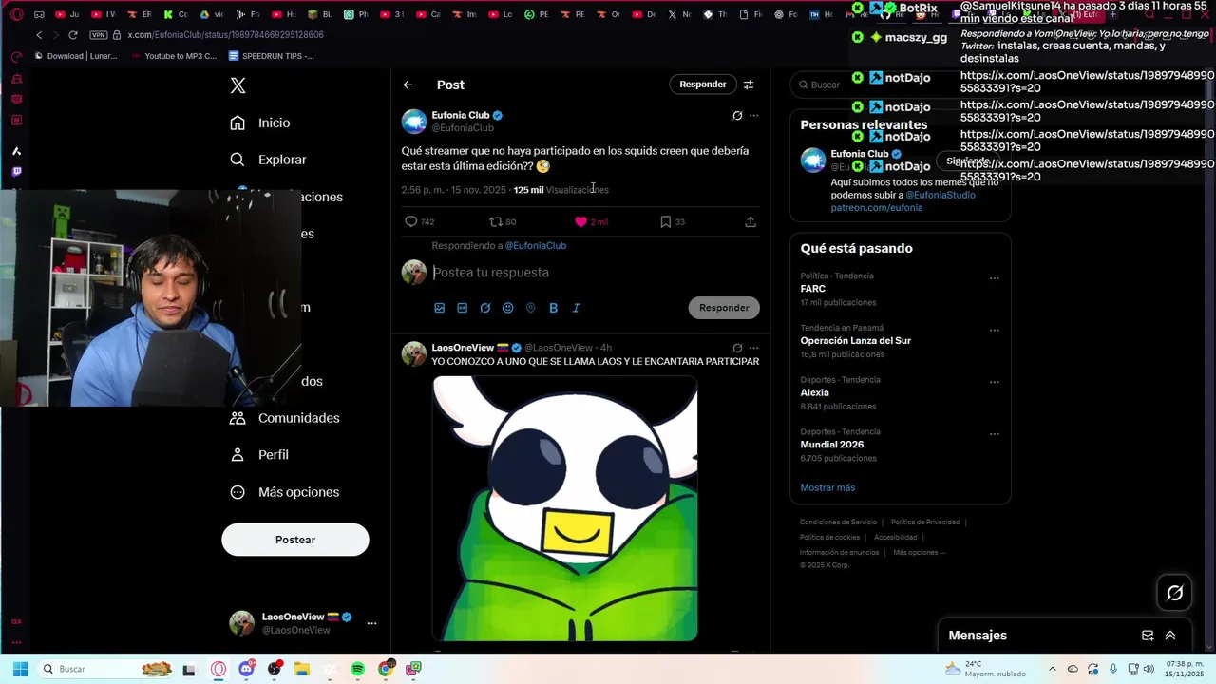Open Comunidades in the sidebar
1216x684 pixels.
(285, 418)
